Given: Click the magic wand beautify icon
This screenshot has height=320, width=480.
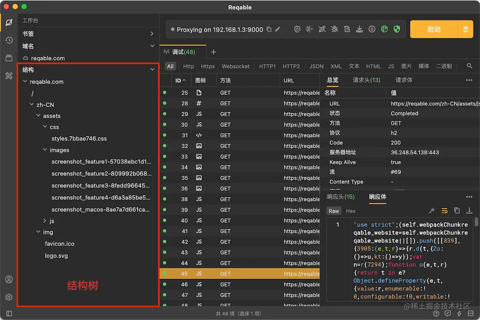Looking at the screenshot, I should click(432, 211).
